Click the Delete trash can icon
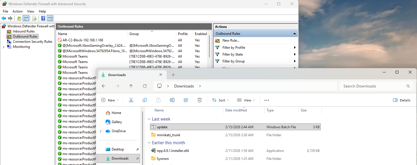 (x=200, y=100)
